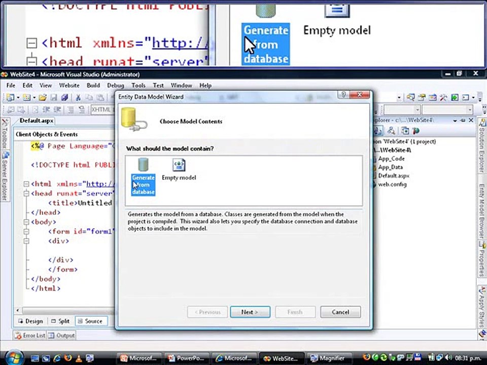Open the Server Explorer side tab
Screen dimensions: 487x365
pyautogui.click(x=5, y=176)
